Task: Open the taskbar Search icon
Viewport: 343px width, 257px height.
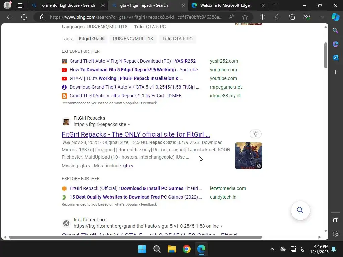Action: (x=157, y=249)
